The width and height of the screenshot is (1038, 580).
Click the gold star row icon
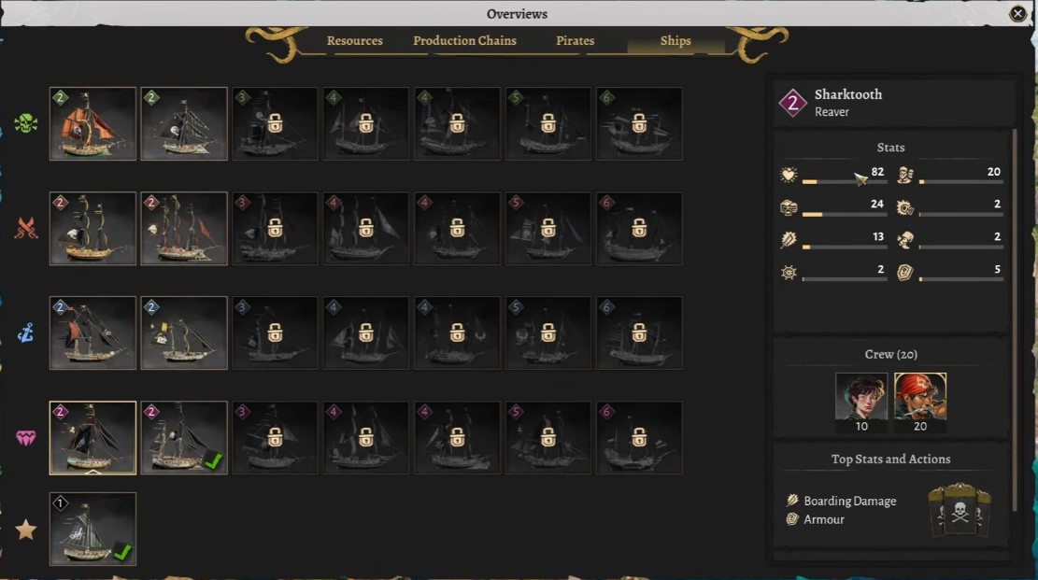[26, 530]
